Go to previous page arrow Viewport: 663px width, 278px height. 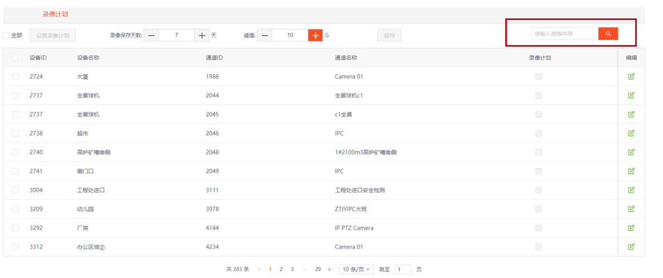point(259,269)
